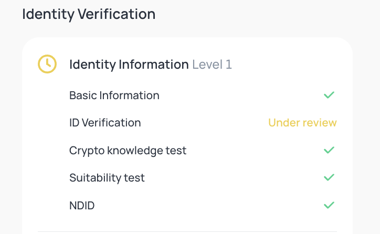Viewport: 380px width, 234px height.
Task: Click the divider line beneath NDID
Action: point(187,231)
